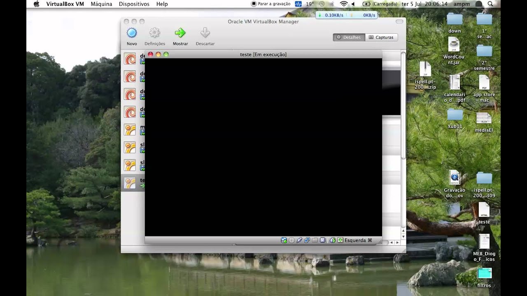Select the Xub11 folder

[455, 118]
